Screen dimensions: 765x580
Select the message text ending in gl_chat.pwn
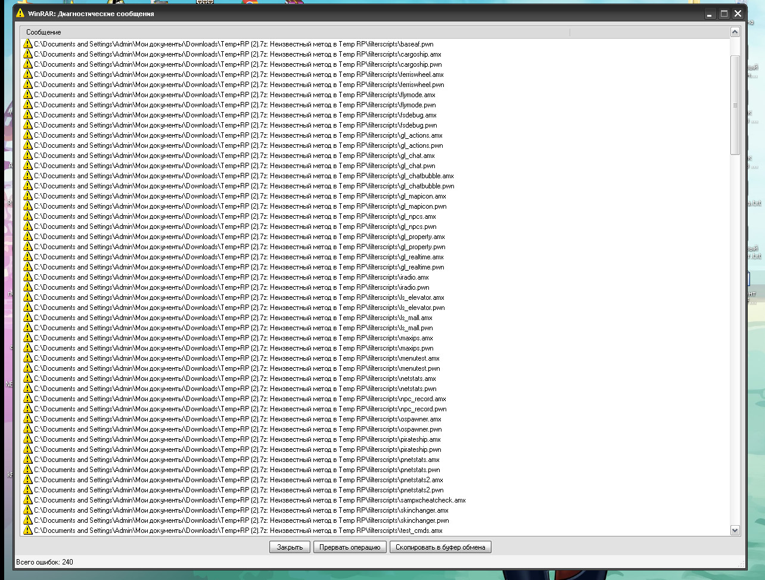235,166
